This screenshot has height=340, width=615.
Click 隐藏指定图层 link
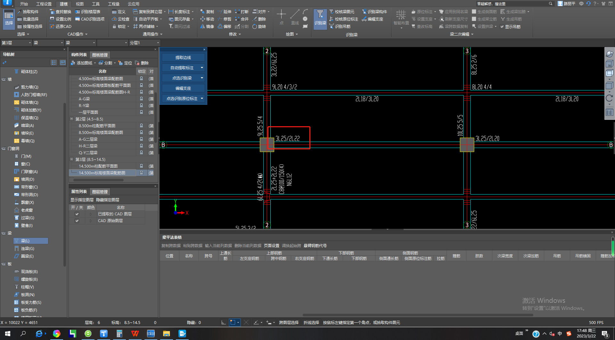coord(108,200)
